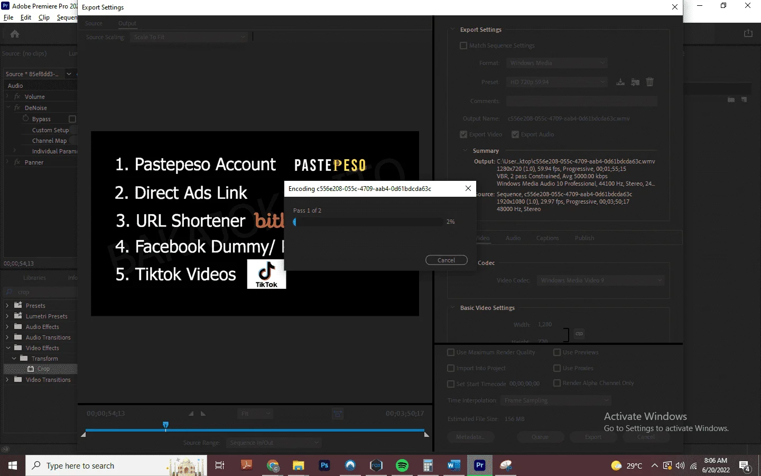
Task: Open Task View from the taskbar
Action: pos(220,465)
